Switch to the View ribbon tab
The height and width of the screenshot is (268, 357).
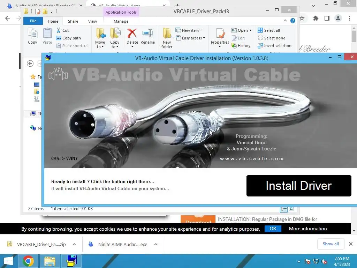[x=92, y=21]
